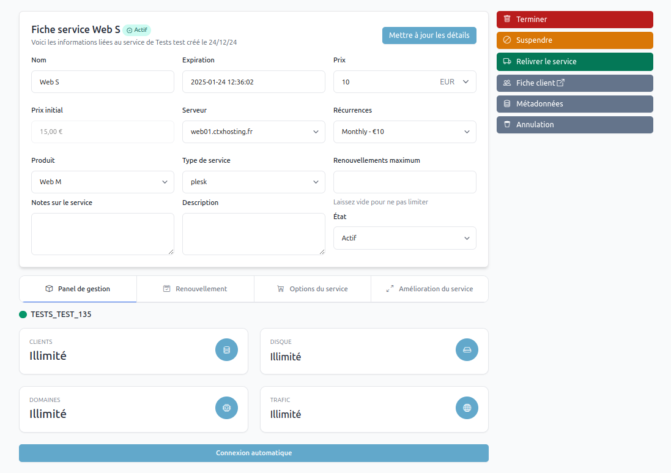Click the globe icon in Trafic card
The width and height of the screenshot is (671, 473).
tap(467, 408)
